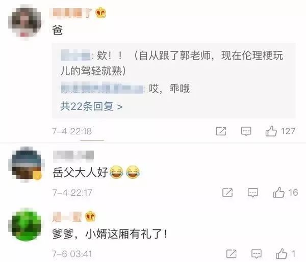
Task: Open nested reply starting with '欸！！'
Action: (x=172, y=63)
